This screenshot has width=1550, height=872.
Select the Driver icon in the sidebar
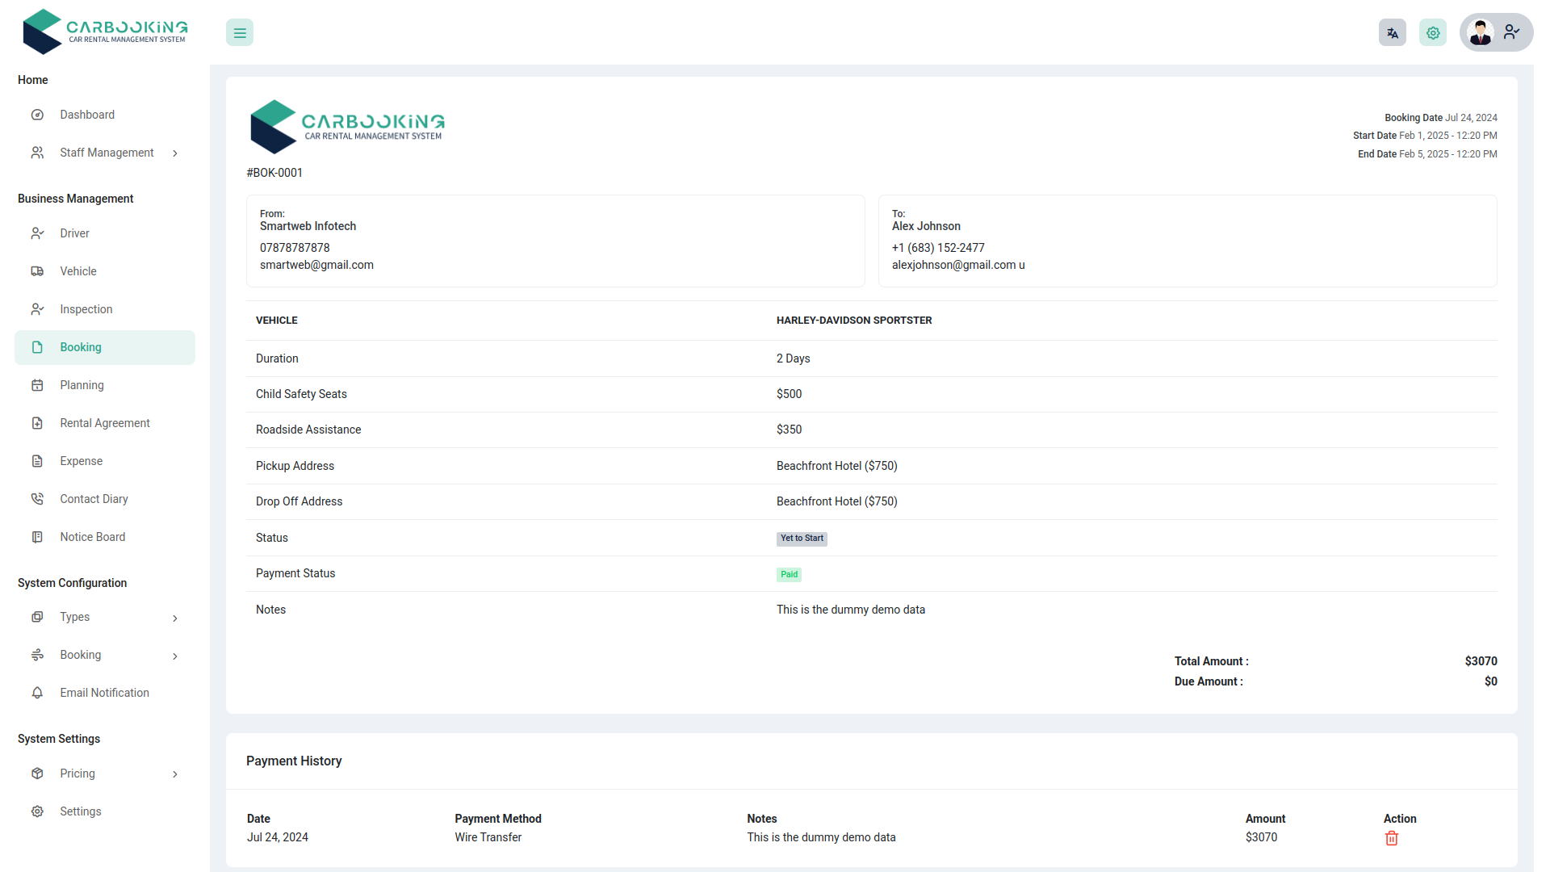tap(38, 233)
